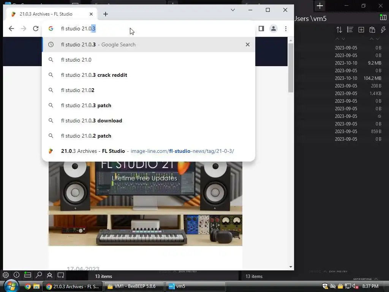This screenshot has height=292, width=389.
Task: Reload the page in Chrome
Action: point(36,29)
